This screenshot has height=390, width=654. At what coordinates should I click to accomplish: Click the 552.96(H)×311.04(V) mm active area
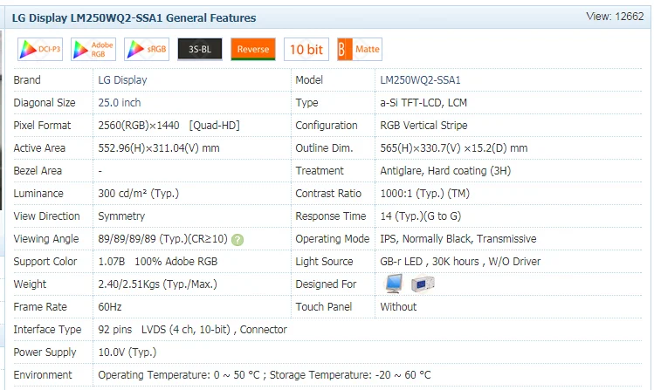[159, 148]
